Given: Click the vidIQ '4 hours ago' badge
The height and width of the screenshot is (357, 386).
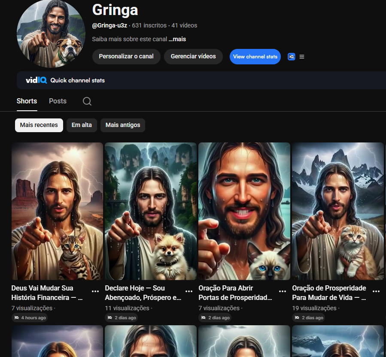Looking at the screenshot, I should 30,318.
